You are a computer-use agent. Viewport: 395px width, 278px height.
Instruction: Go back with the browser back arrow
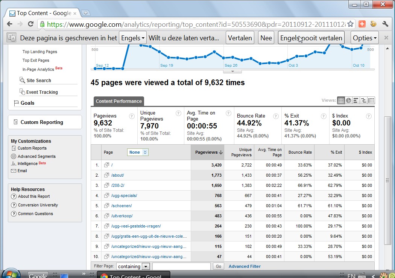[9, 24]
